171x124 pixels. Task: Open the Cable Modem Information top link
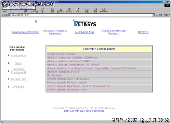pos(25,32)
